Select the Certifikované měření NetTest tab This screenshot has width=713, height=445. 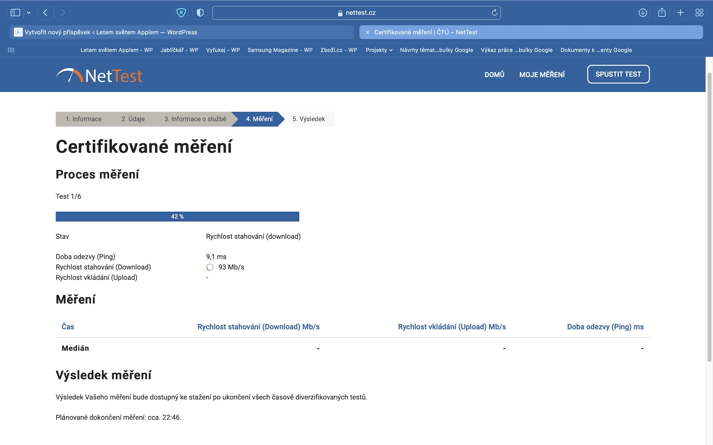click(x=531, y=32)
